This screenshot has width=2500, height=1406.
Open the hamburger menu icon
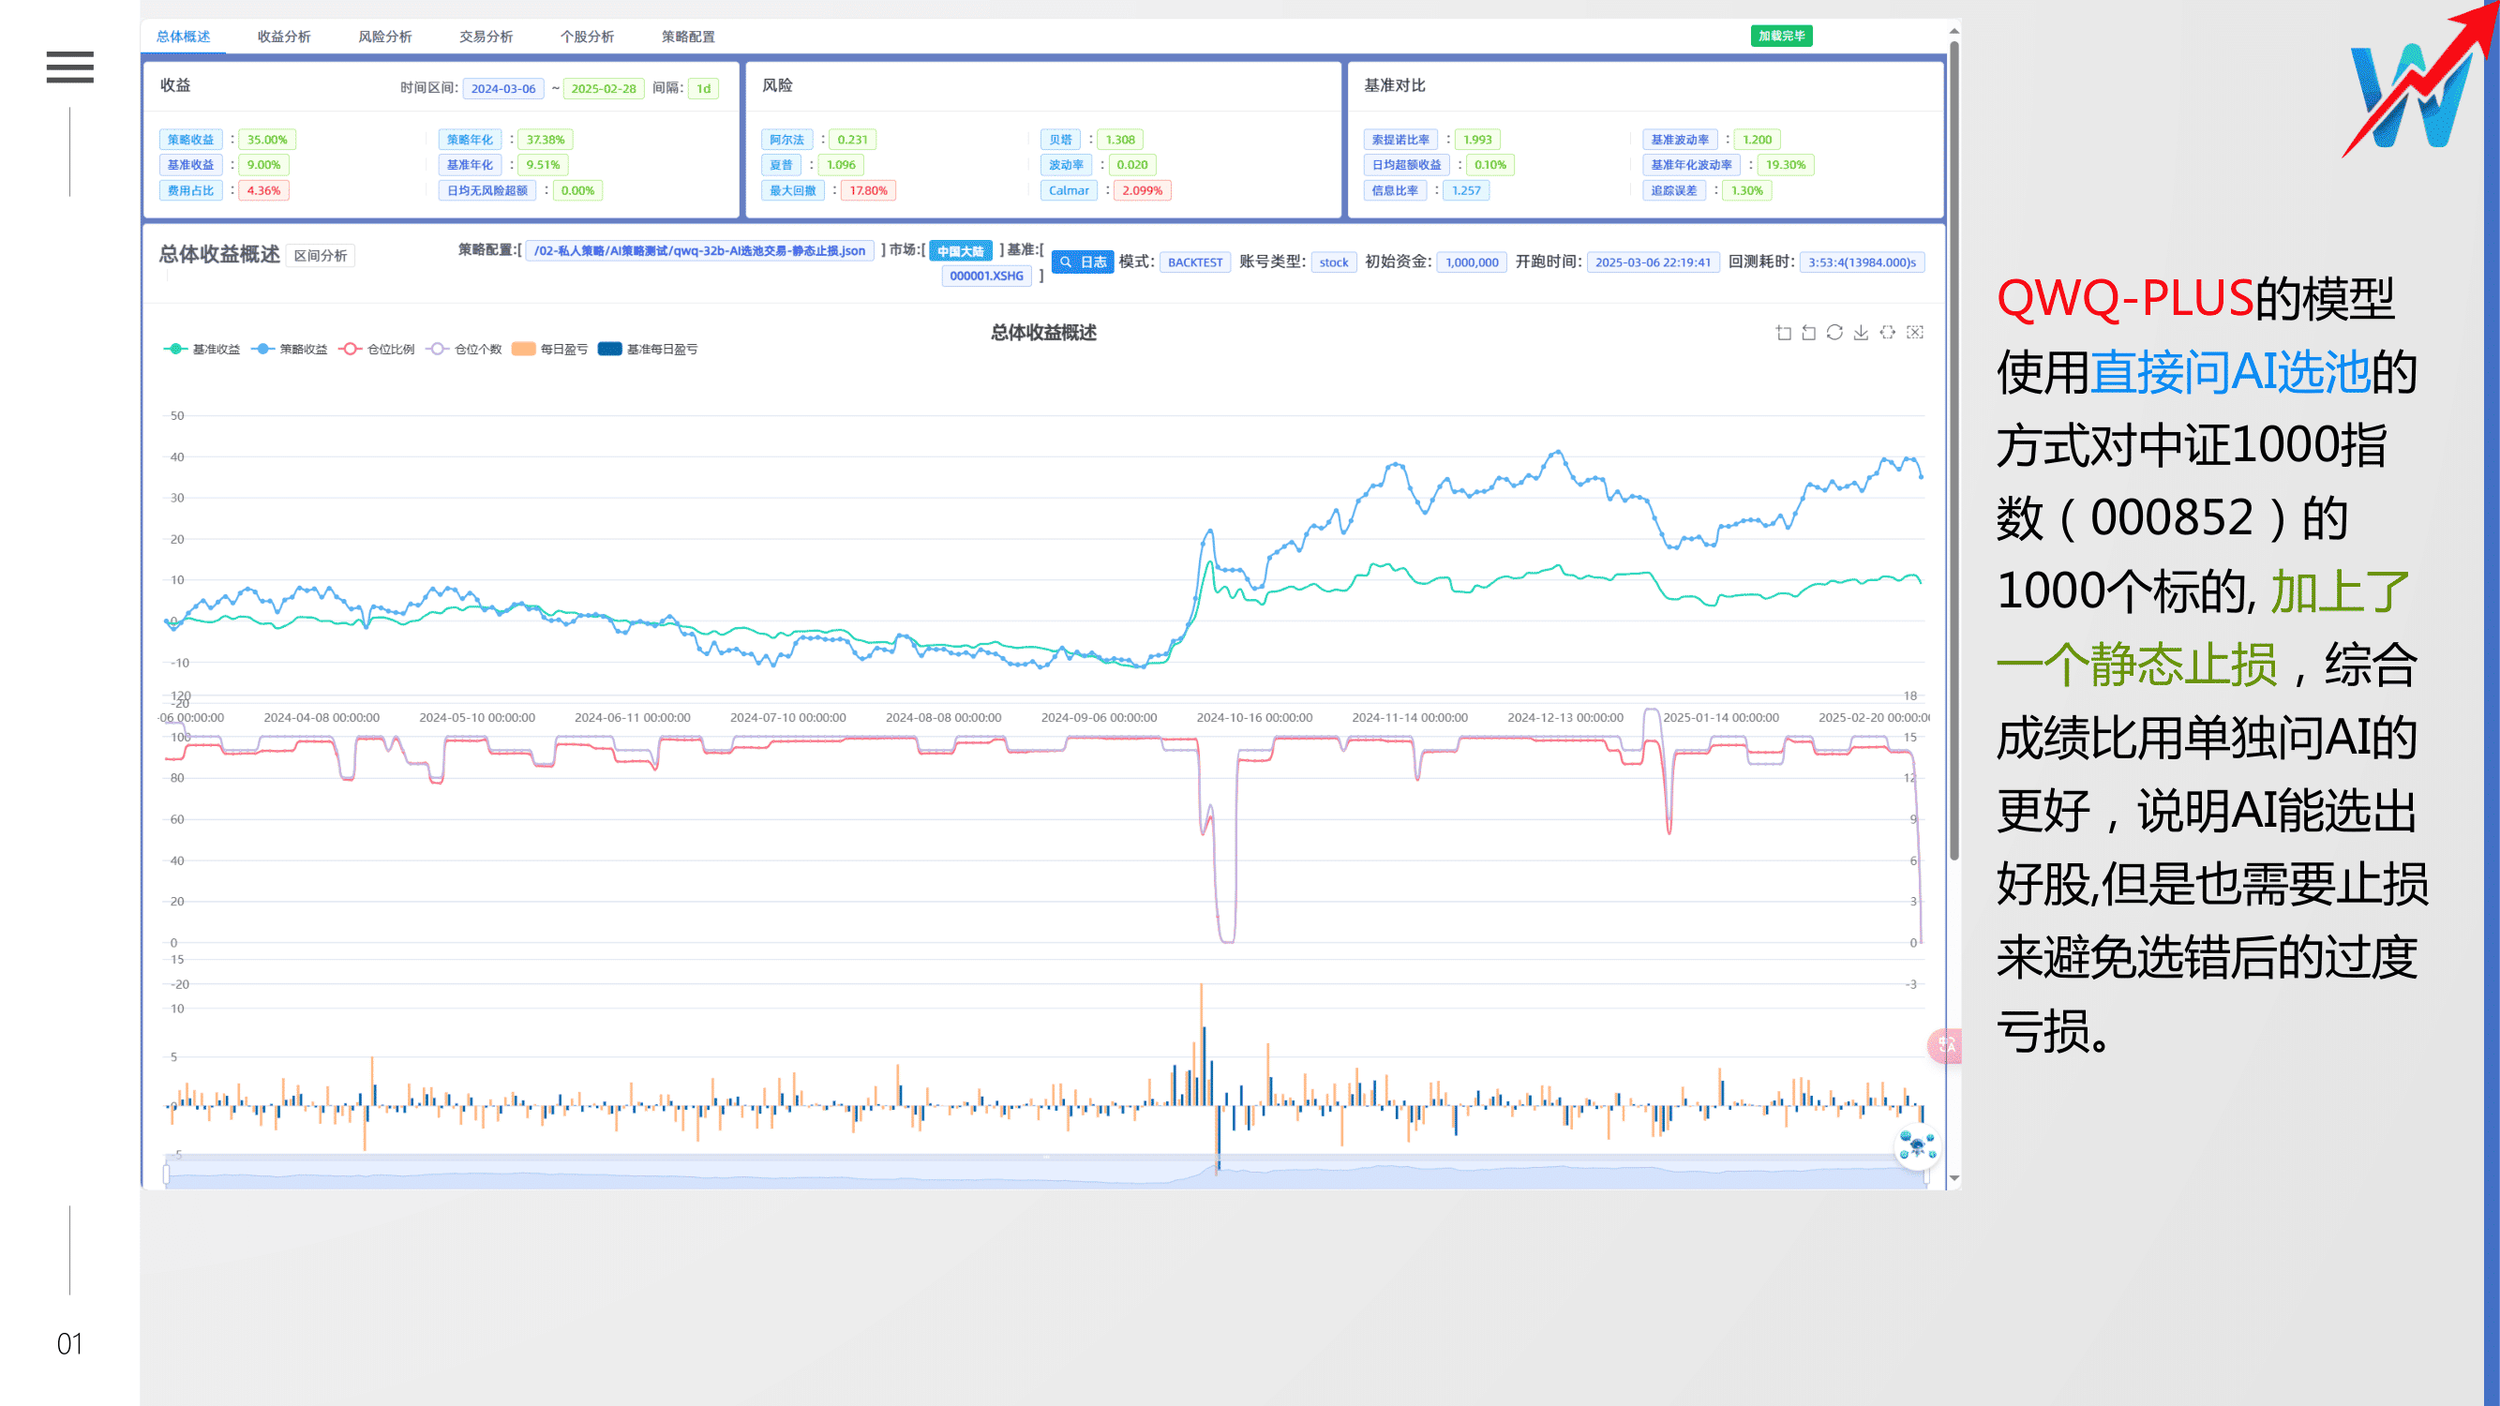click(x=70, y=67)
